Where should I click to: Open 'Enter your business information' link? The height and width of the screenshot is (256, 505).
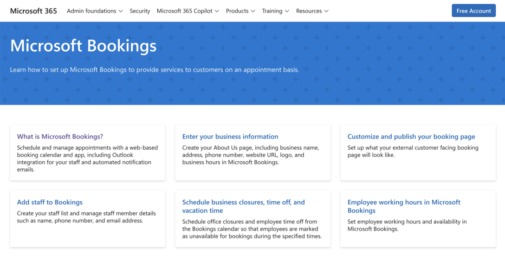(230, 137)
